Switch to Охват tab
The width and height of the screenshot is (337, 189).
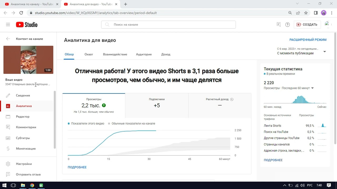(89, 54)
